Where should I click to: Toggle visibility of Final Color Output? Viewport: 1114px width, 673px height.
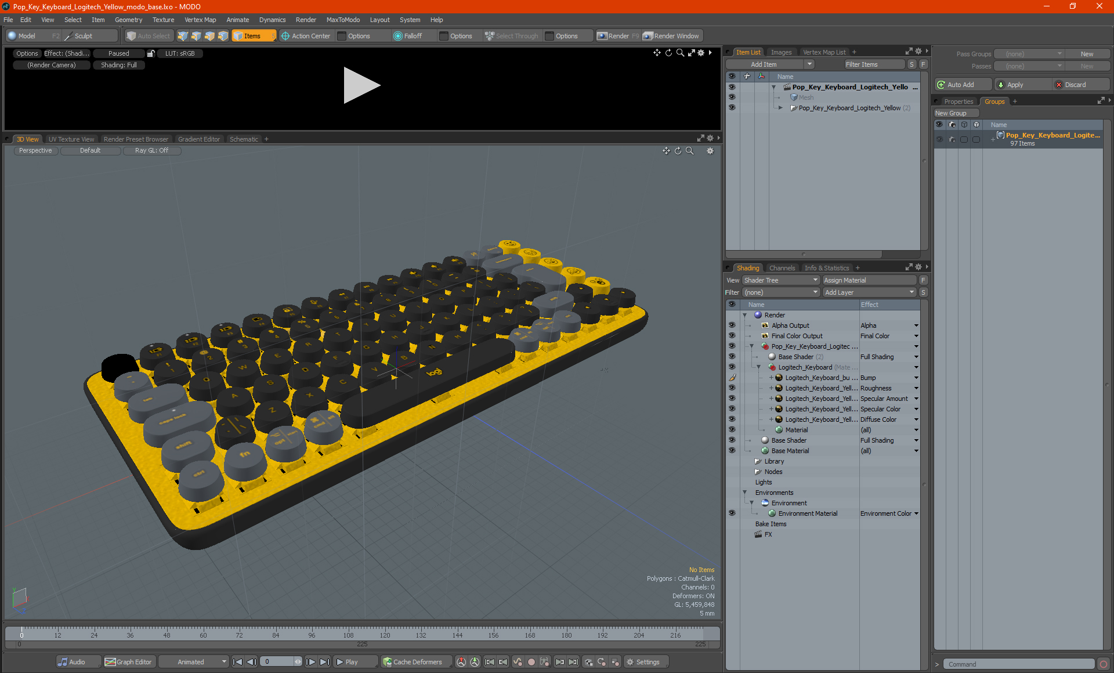click(x=732, y=336)
